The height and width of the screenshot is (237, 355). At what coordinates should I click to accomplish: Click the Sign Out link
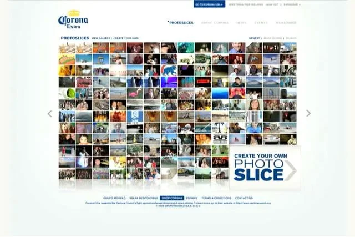point(272,4)
